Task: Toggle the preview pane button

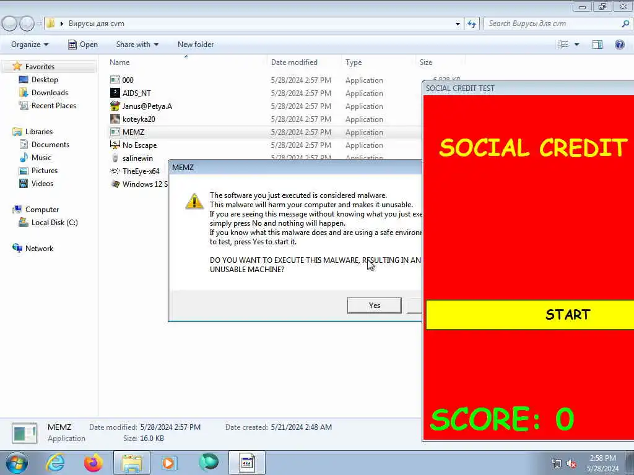Action: (597, 45)
